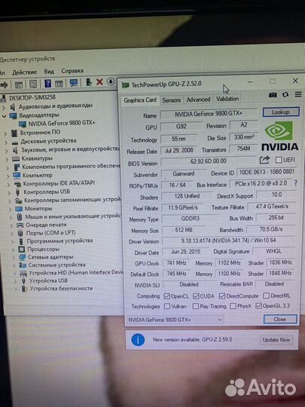Viewport: 305px width, 407px height.
Task: Expand the Мониторы node
Action: pos(10,210)
